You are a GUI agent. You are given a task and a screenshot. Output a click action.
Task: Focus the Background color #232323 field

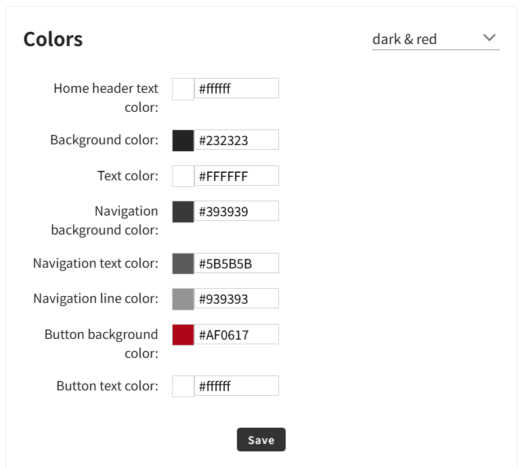[236, 140]
